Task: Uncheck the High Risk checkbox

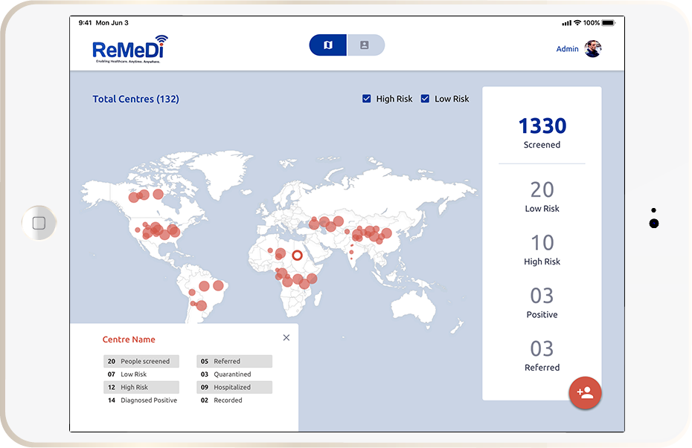Action: coord(366,99)
